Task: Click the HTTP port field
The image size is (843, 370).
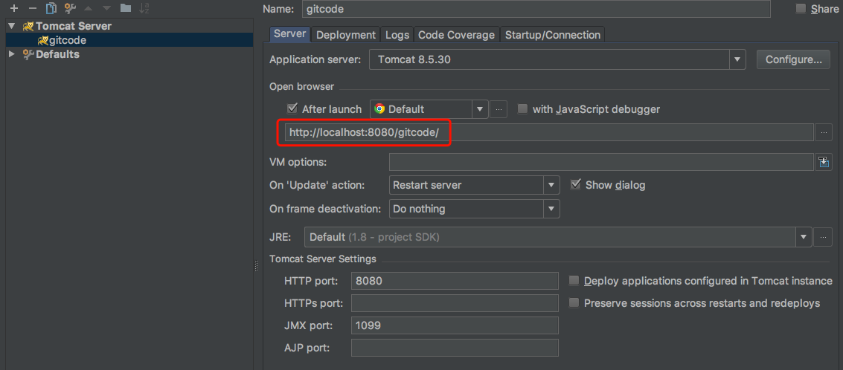Action: tap(455, 280)
